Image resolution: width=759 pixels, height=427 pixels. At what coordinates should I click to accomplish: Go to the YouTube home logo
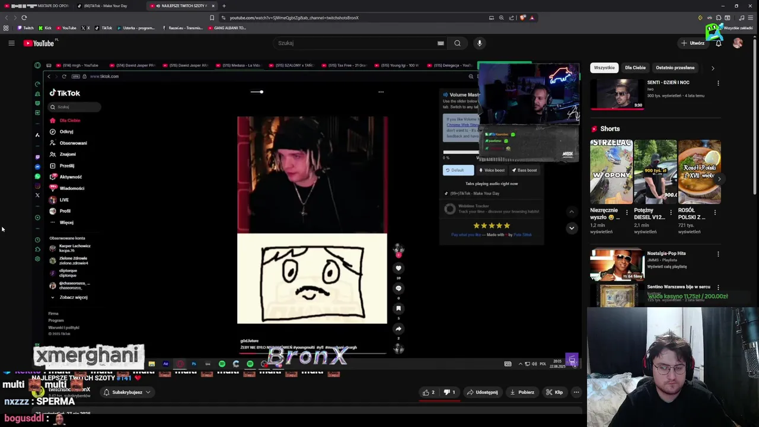click(x=39, y=43)
